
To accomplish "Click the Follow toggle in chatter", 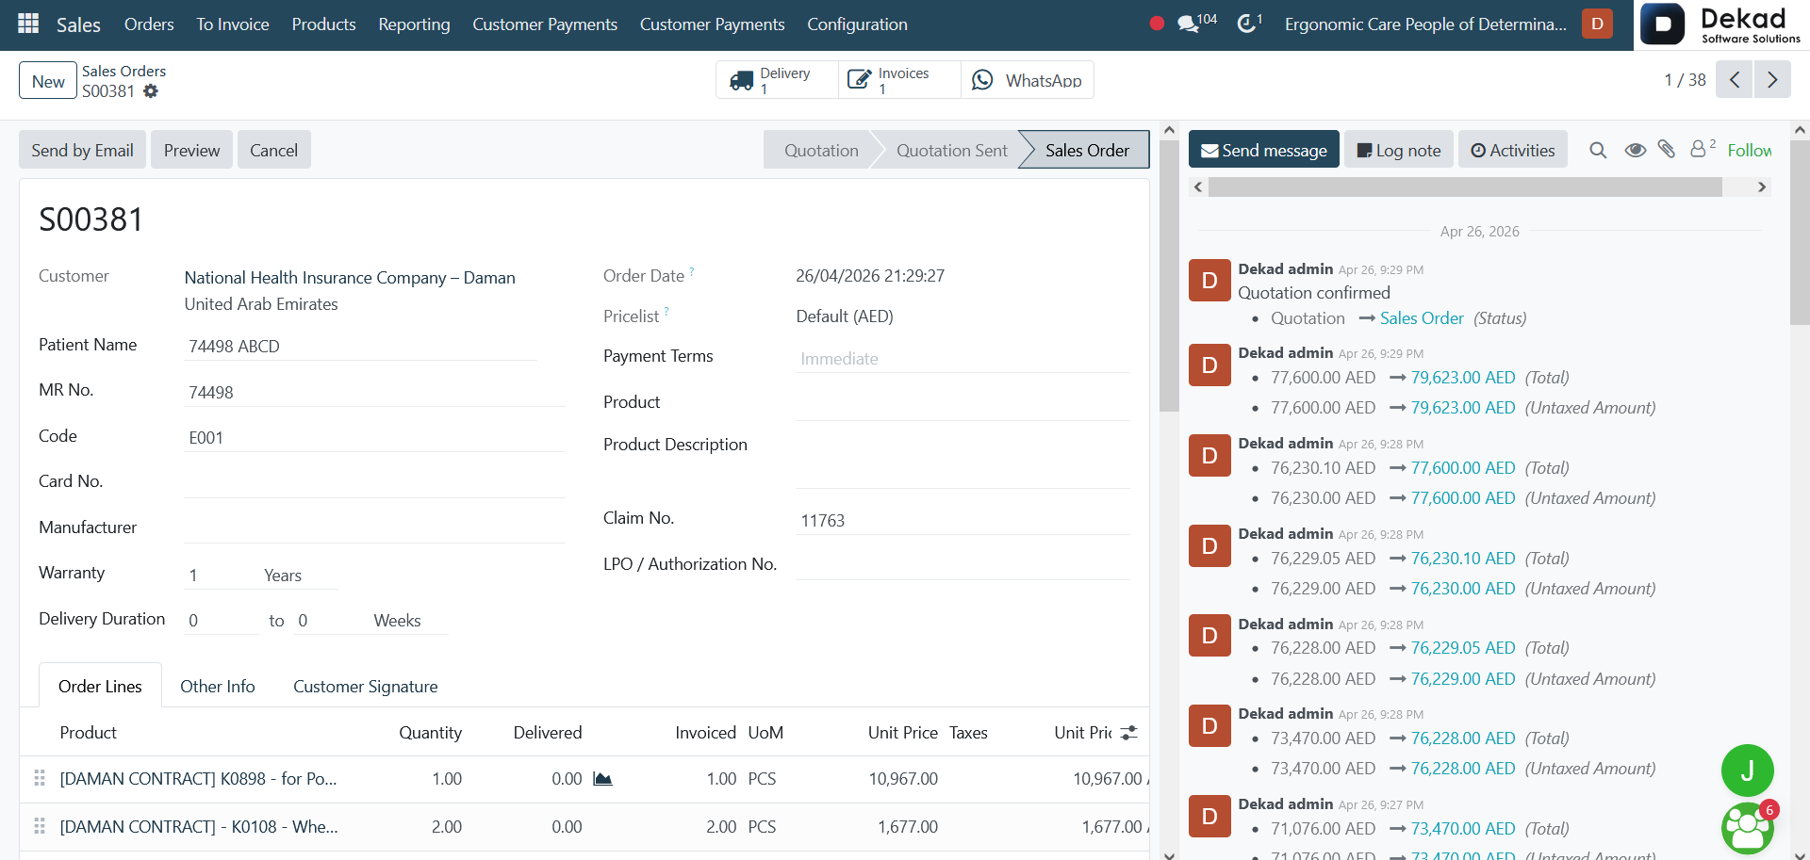I will click(1749, 150).
